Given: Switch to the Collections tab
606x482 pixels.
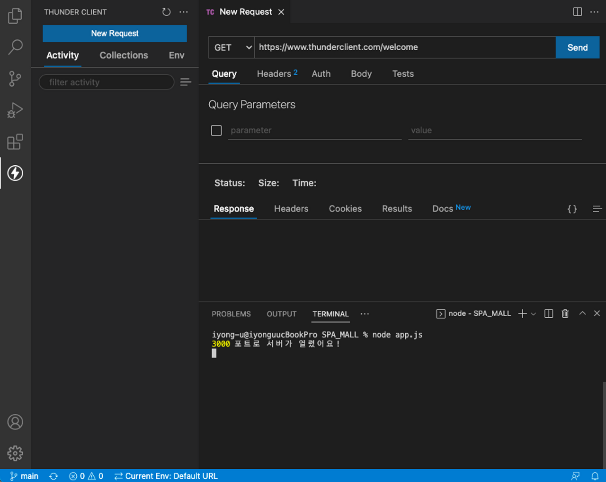Looking at the screenshot, I should (124, 55).
